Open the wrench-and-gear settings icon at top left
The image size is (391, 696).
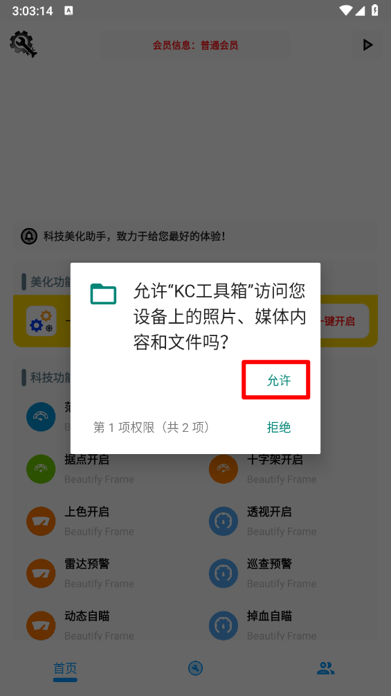[x=24, y=44]
